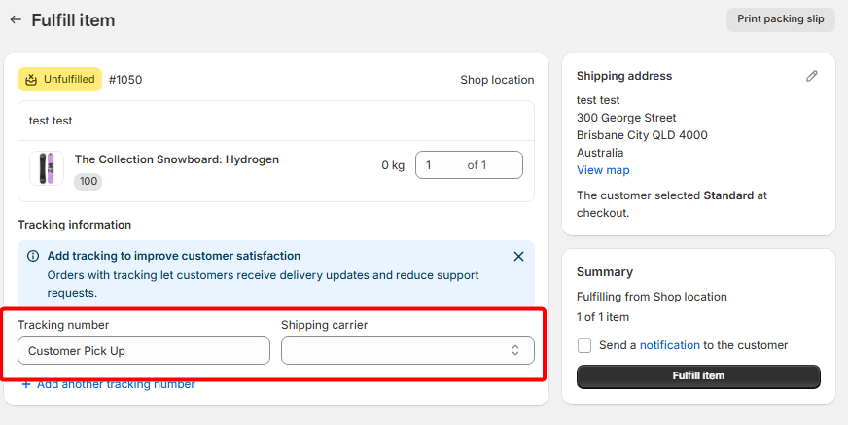Click the Shop location label

tap(497, 80)
